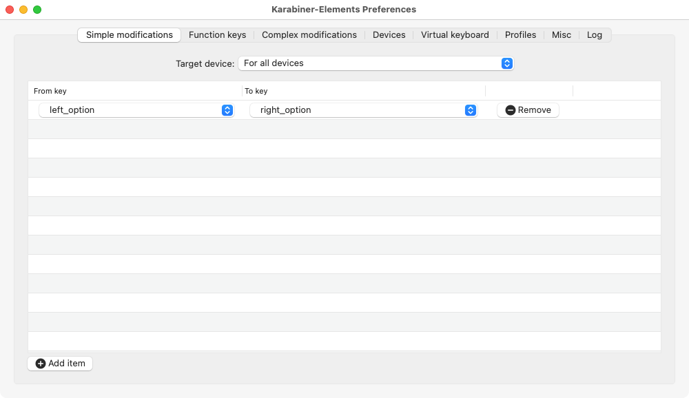Click the left_option key selector field

[136, 110]
